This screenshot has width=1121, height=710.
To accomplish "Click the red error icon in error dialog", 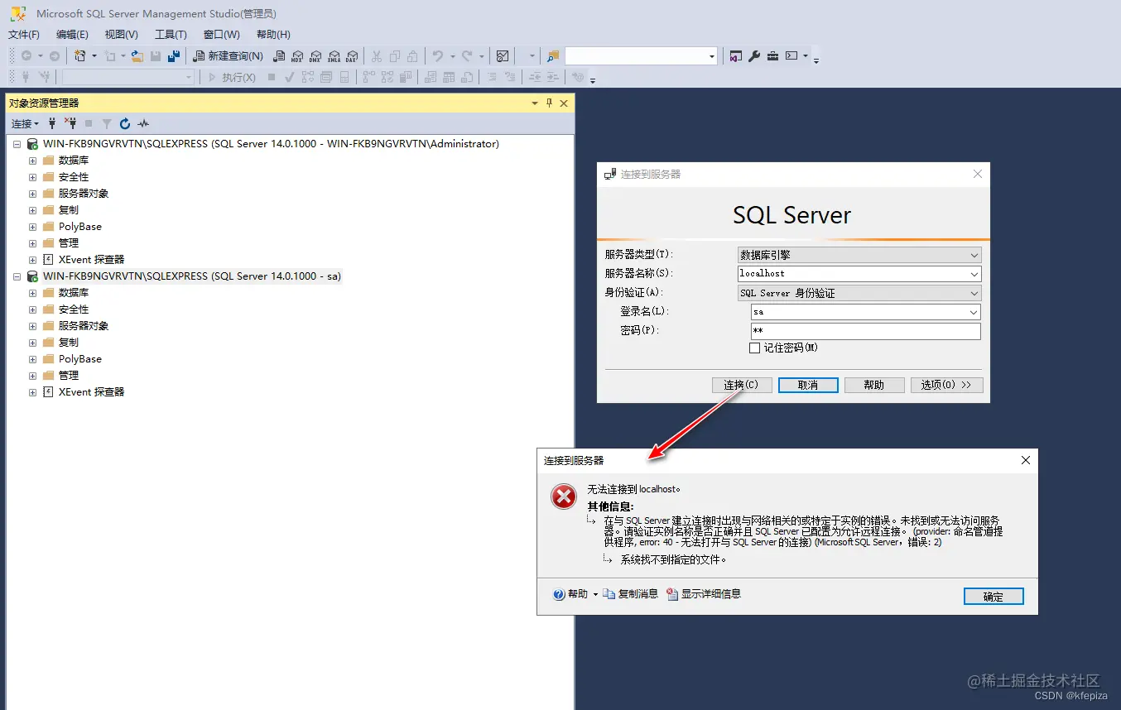I will pyautogui.click(x=564, y=497).
